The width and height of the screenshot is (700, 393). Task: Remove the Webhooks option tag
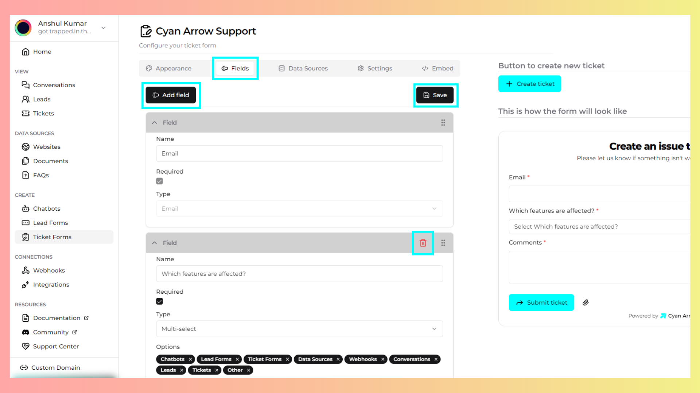[383, 359]
